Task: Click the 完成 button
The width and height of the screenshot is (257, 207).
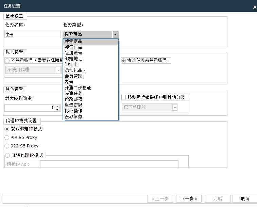Action: point(218,199)
